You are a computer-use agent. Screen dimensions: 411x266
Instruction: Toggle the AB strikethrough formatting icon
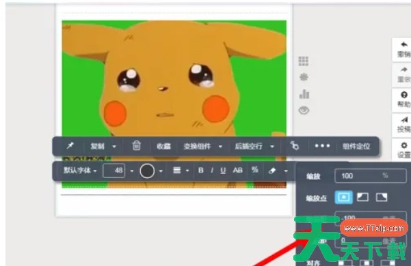point(238,171)
